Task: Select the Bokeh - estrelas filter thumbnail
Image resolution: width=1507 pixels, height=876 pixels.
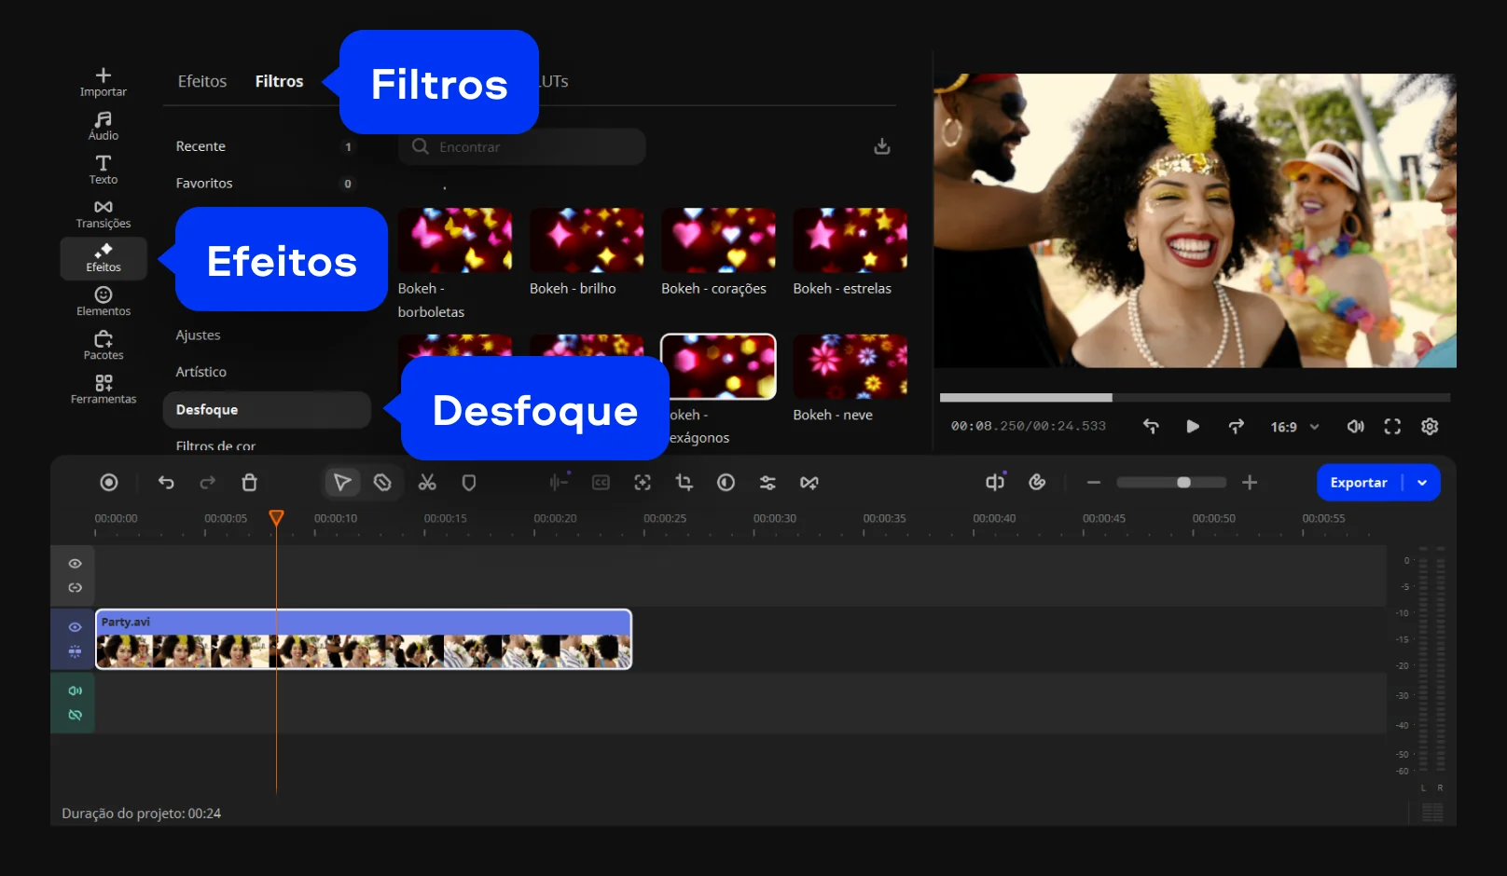Action: [850, 240]
